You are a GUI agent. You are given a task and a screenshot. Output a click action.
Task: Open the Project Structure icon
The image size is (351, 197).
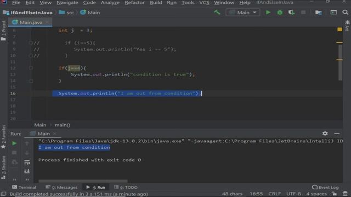tap(318, 13)
